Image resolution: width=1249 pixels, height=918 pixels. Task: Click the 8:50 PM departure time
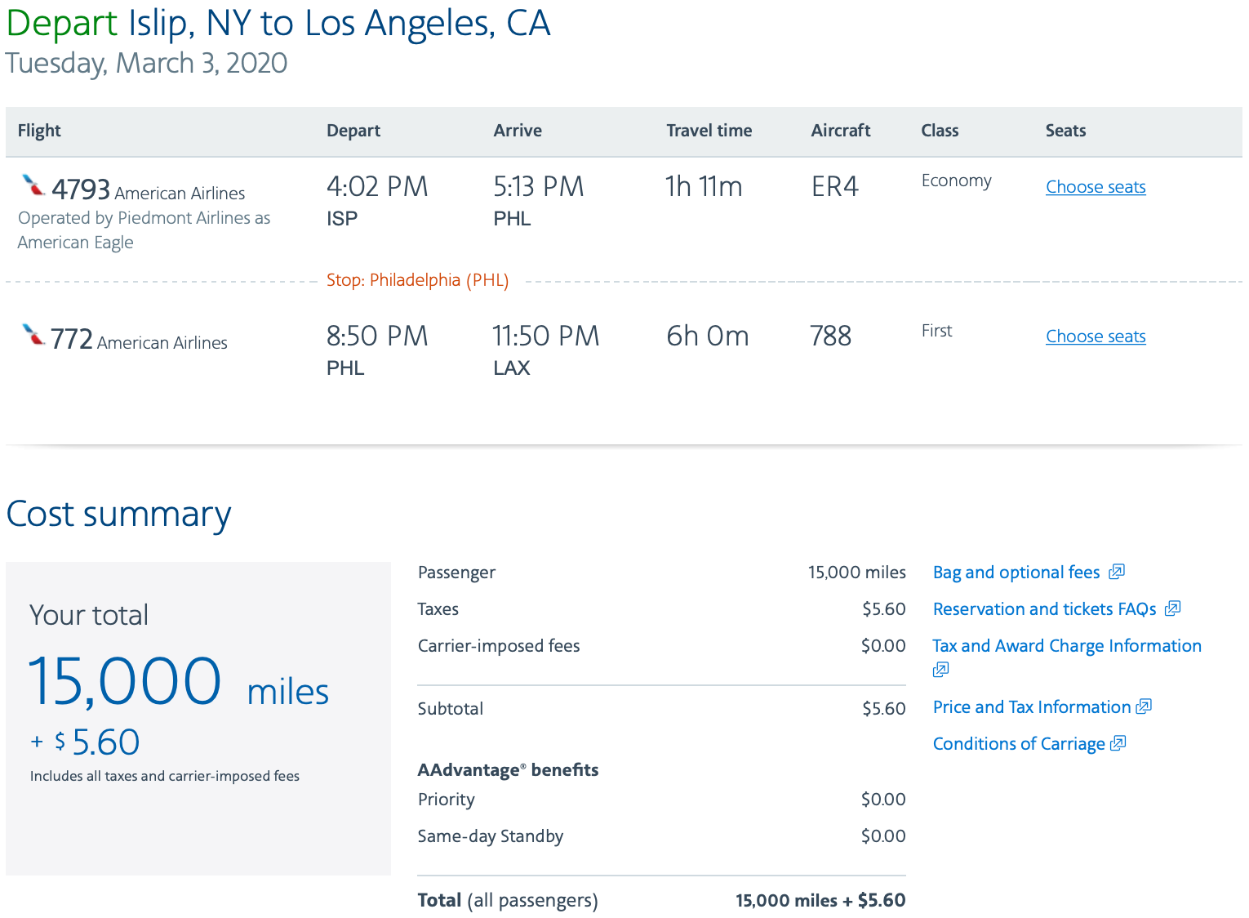pos(377,336)
